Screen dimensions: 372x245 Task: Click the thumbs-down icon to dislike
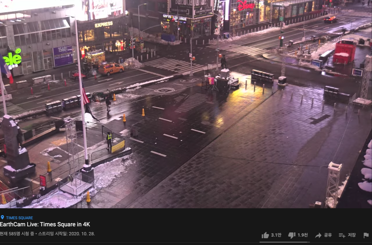[292, 235]
